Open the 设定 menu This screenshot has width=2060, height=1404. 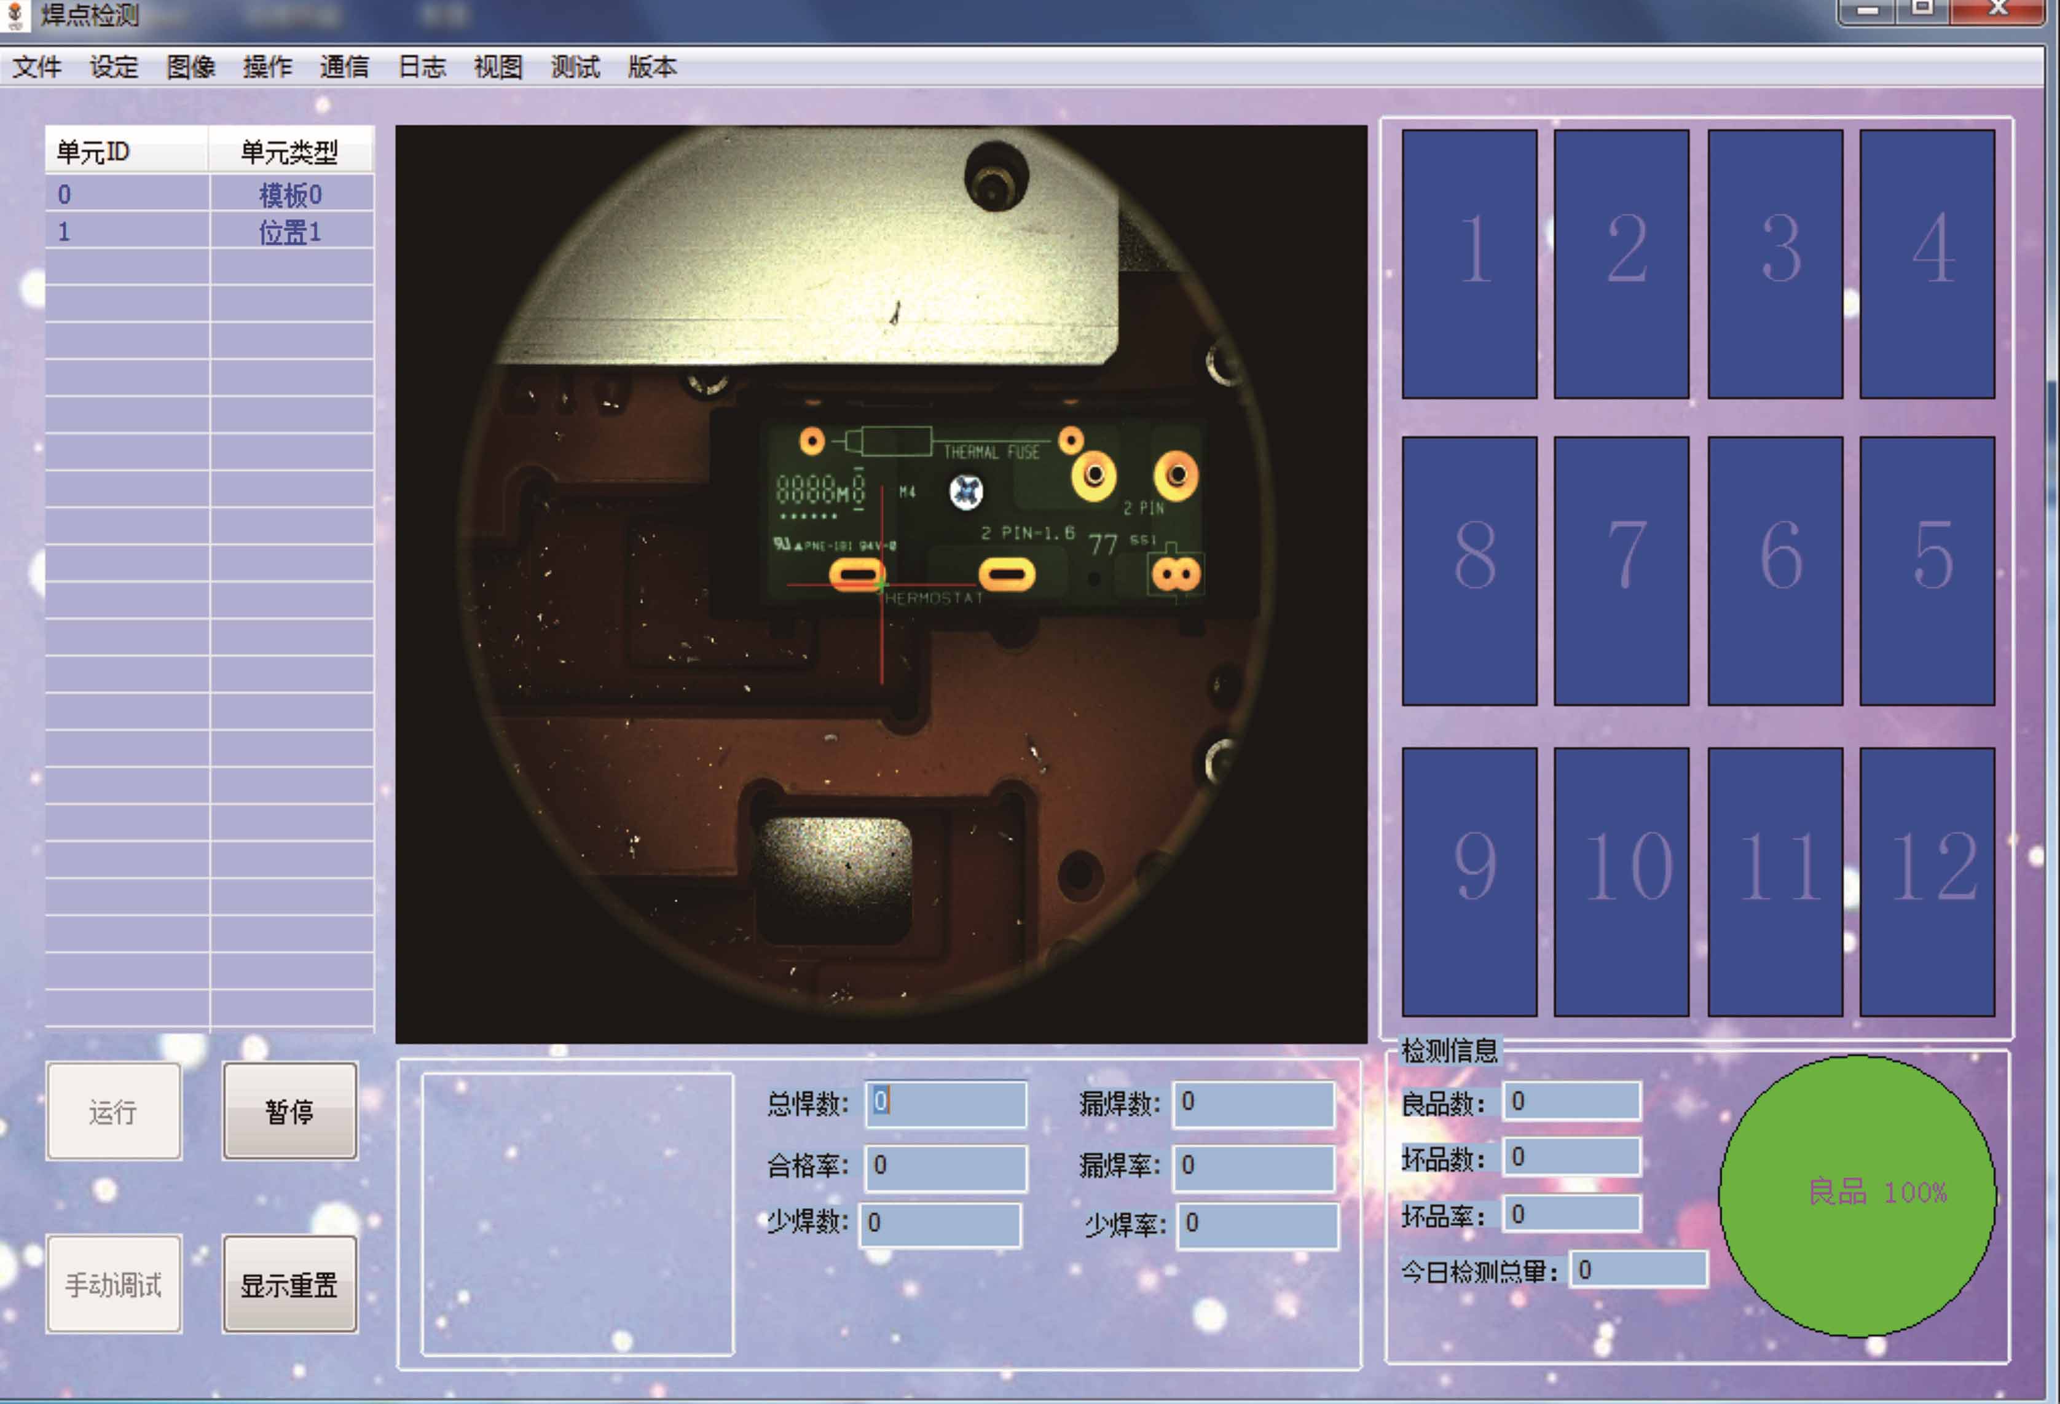coord(114,68)
